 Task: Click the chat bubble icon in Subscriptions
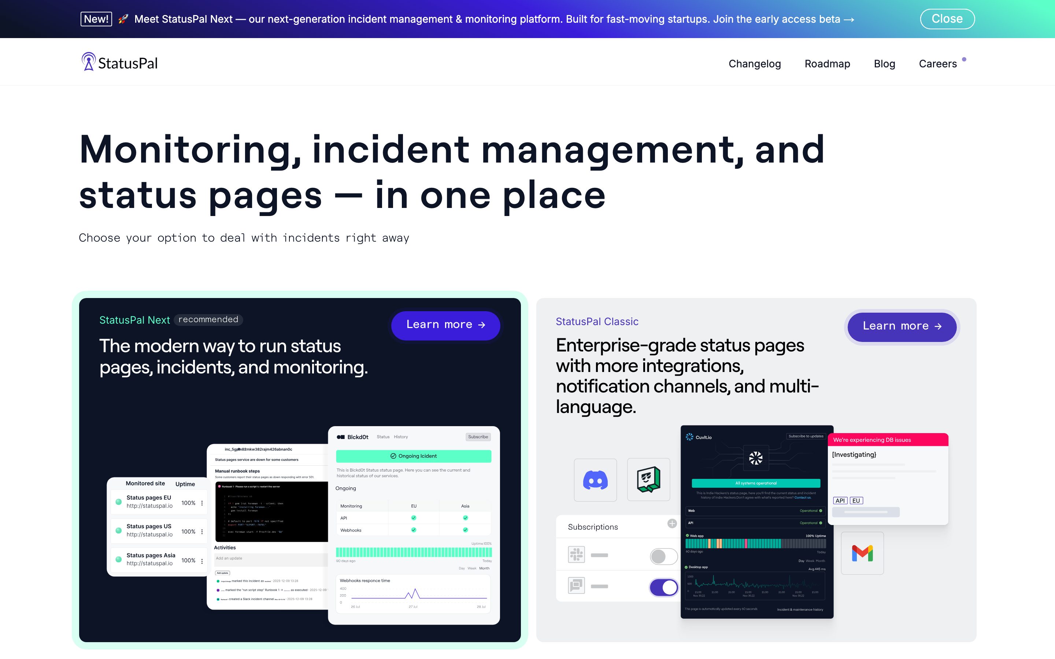coord(576,585)
